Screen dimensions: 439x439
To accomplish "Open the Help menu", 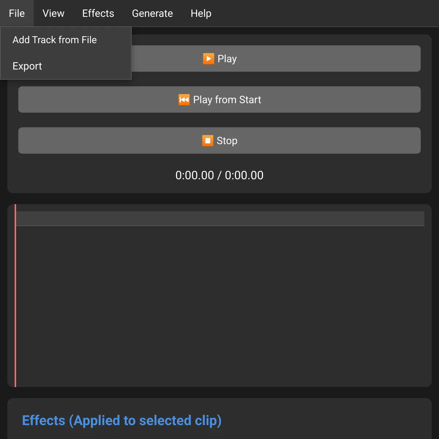I will 200,13.
